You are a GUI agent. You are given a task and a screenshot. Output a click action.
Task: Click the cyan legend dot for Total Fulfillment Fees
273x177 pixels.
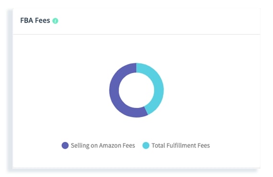pos(146,145)
